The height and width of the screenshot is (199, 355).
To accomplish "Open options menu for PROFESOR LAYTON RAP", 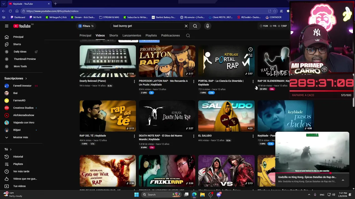I will pyautogui.click(x=194, y=82).
